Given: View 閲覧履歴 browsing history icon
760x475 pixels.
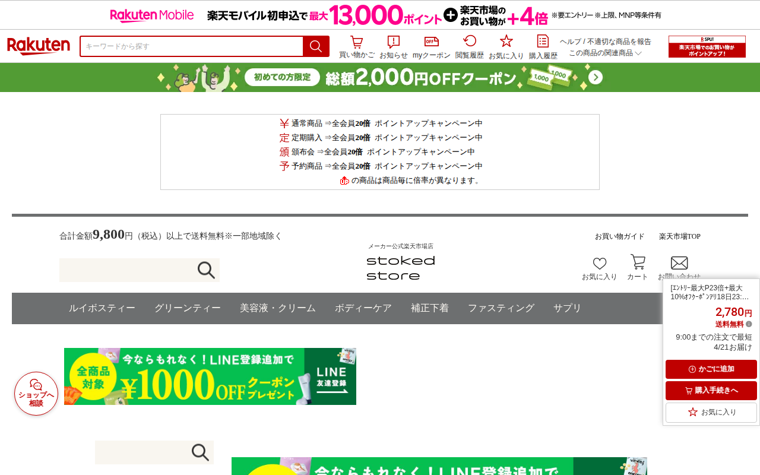Looking at the screenshot, I should point(470,47).
